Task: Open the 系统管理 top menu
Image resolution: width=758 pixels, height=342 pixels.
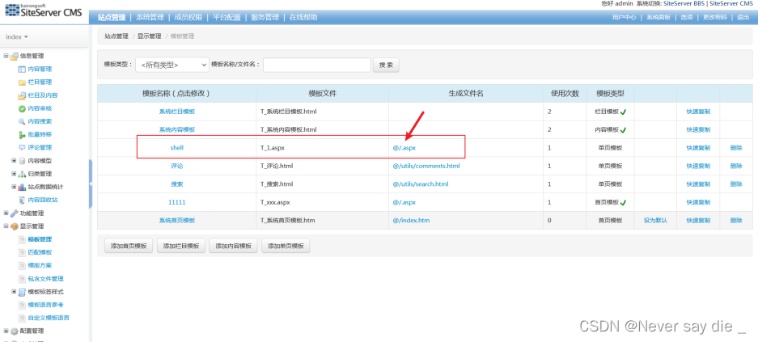Action: (150, 18)
